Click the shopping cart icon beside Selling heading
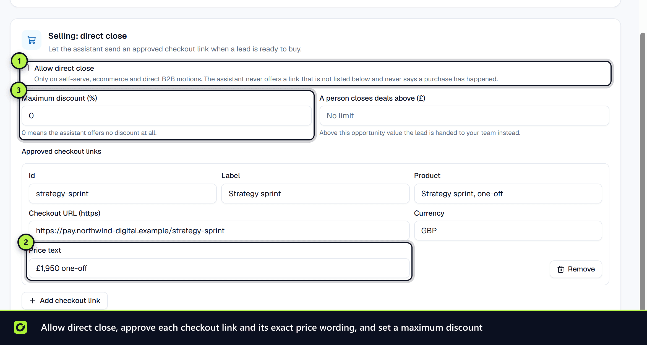Screen dimensions: 647x345 pos(32,40)
